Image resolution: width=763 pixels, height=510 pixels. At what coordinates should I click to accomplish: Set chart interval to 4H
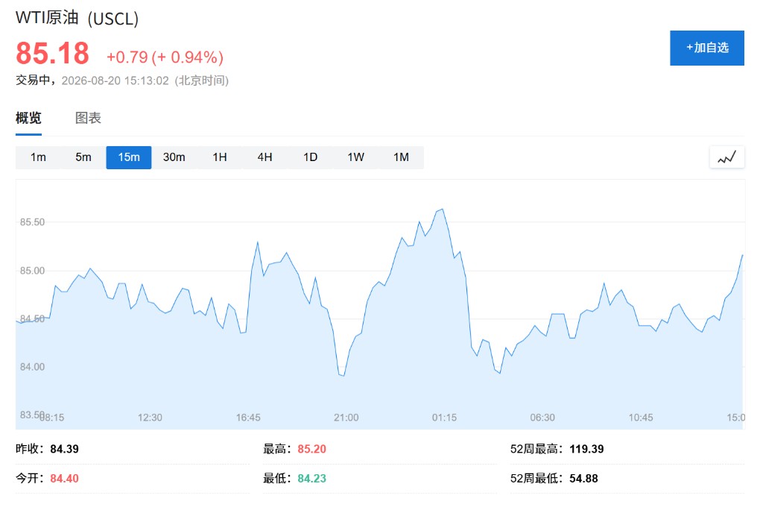[x=265, y=157]
